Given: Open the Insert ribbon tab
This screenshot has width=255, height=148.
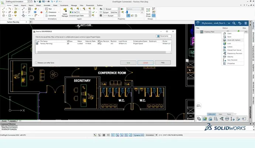Looking at the screenshot, I should pos(16,6).
